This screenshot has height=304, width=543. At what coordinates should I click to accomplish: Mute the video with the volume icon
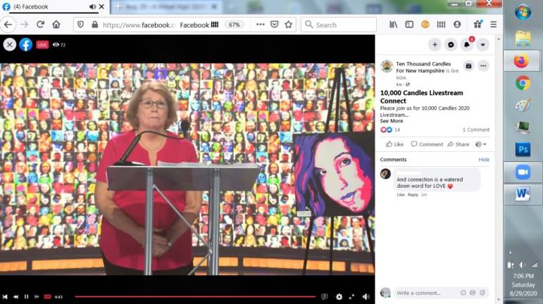tap(366, 296)
